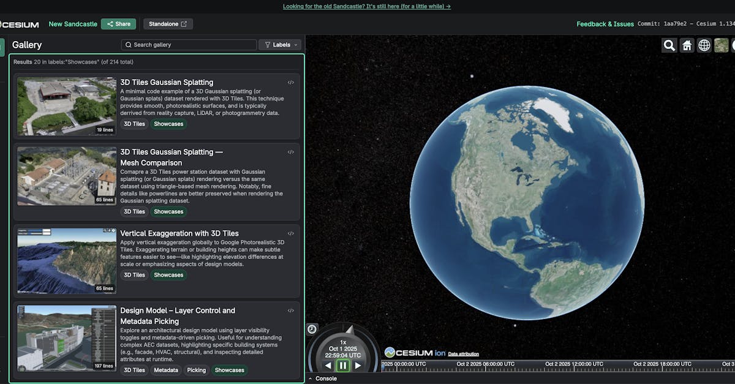The height and width of the screenshot is (384, 735).
Task: Open the Vertical Exaggeration terrain thumbnail
Action: 66,261
